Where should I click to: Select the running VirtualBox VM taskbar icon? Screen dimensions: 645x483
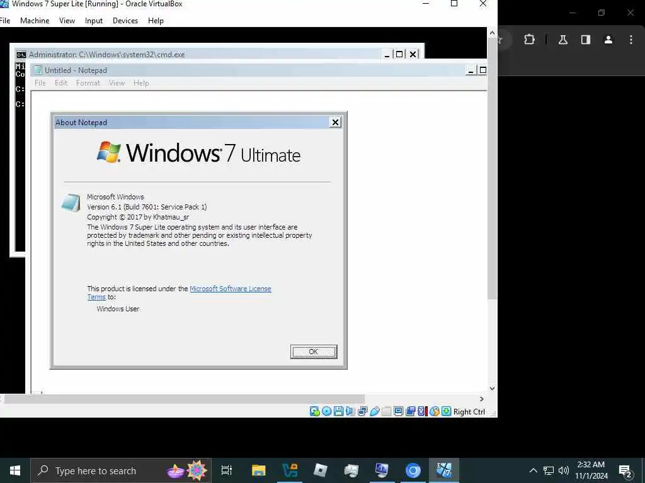pos(444,470)
